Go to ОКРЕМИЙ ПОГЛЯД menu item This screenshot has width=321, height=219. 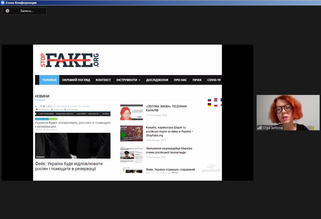pos(76,80)
